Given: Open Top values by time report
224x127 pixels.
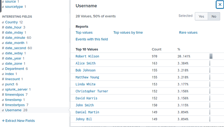Looking at the screenshot, I should point(128,32).
